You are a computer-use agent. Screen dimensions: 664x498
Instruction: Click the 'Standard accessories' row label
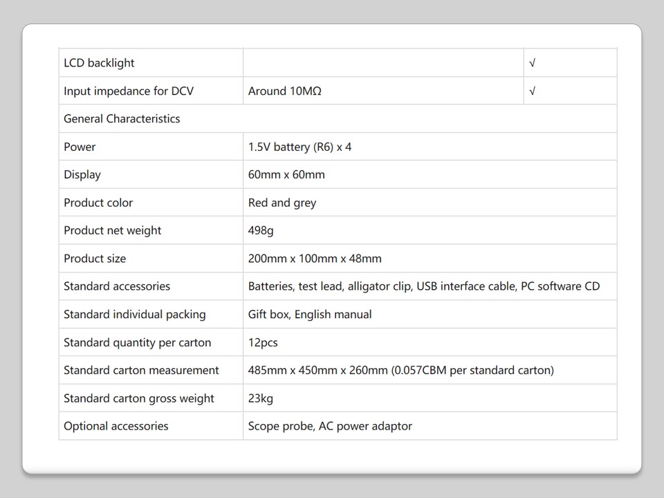pyautogui.click(x=117, y=286)
